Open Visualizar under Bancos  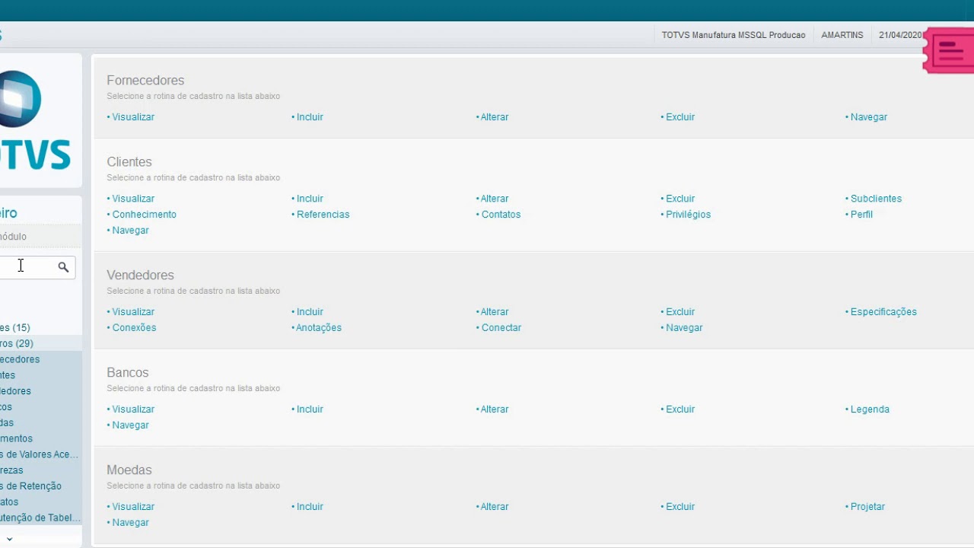tap(133, 409)
